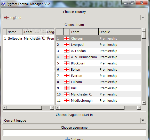Choose A. V. Birmingham team row
The image size is (150, 140).
(98, 57)
